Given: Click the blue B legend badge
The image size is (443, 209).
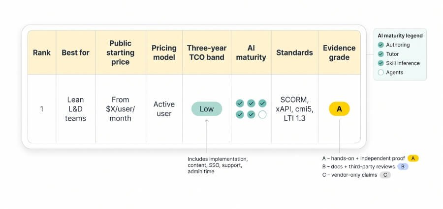Looking at the screenshot, I should (403, 166).
